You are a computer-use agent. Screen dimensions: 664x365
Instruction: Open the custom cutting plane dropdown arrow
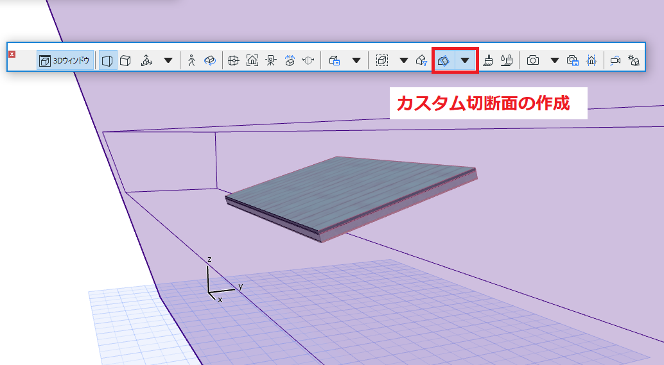click(x=465, y=60)
